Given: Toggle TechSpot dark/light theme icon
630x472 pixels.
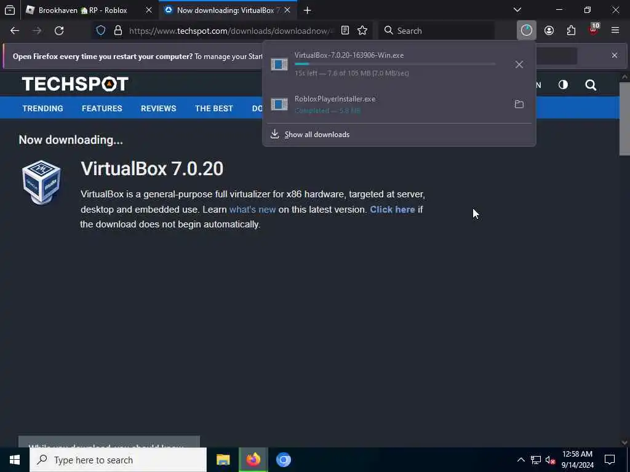Looking at the screenshot, I should click(x=564, y=85).
